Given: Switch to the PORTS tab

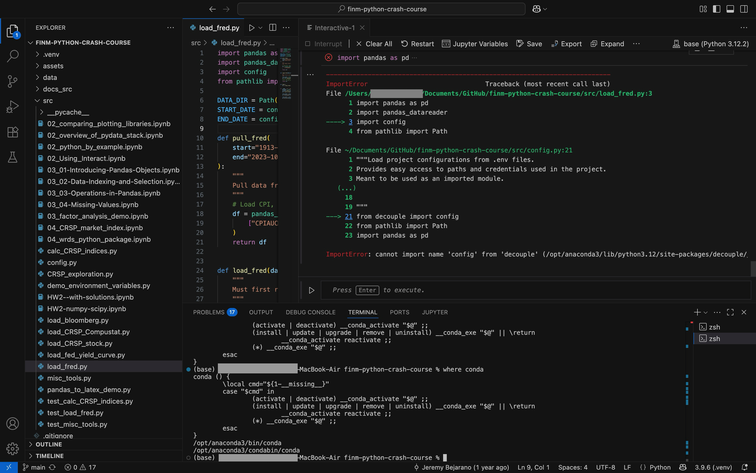Looking at the screenshot, I should coord(399,312).
